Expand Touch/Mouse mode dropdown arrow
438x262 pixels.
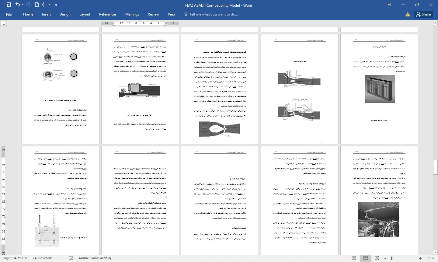tap(50, 5)
